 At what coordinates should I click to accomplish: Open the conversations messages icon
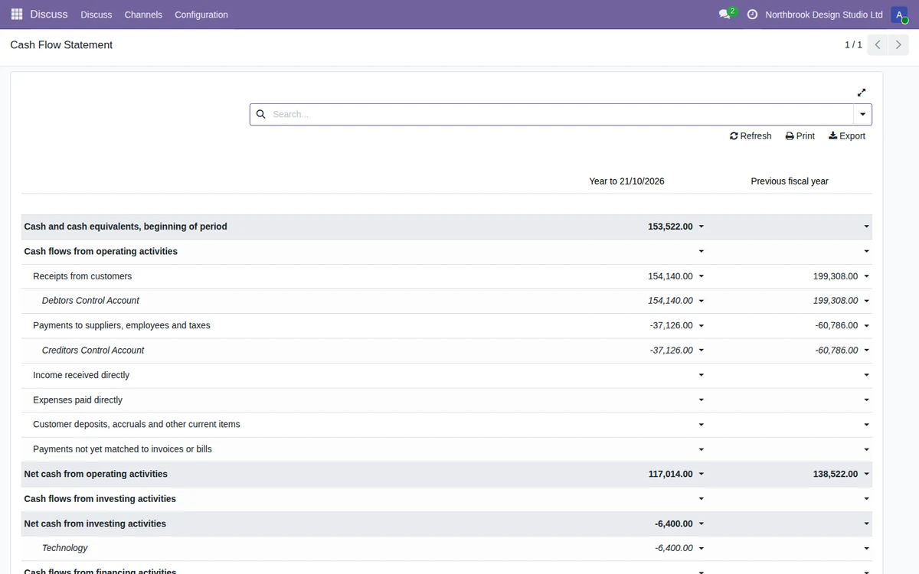click(x=724, y=15)
